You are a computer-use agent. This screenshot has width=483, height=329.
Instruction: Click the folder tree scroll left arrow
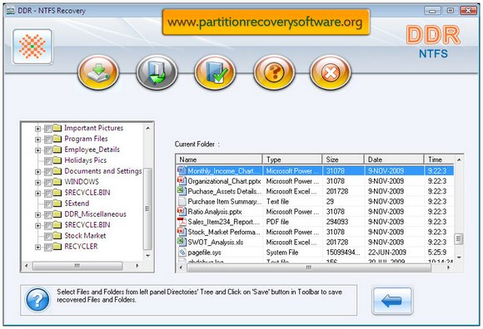point(26,265)
